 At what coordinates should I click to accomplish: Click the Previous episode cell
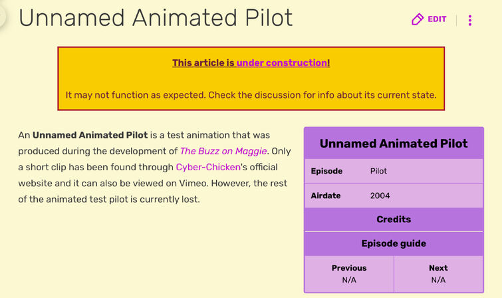coord(349,274)
